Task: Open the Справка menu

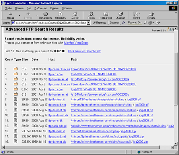Action: tap(67, 8)
